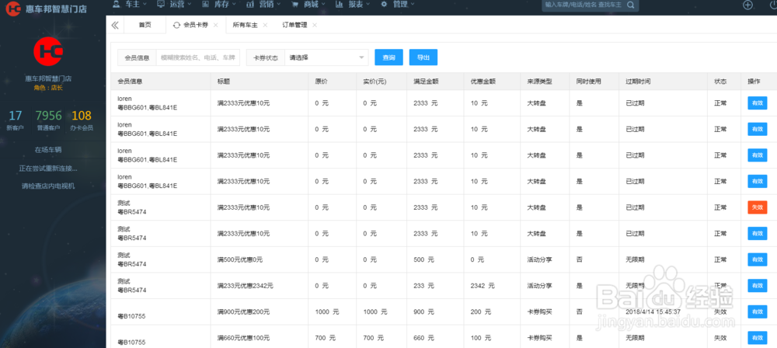The width and height of the screenshot is (777, 348).
Task: Click the 营销 chart icon in top menu
Action: click(250, 4)
